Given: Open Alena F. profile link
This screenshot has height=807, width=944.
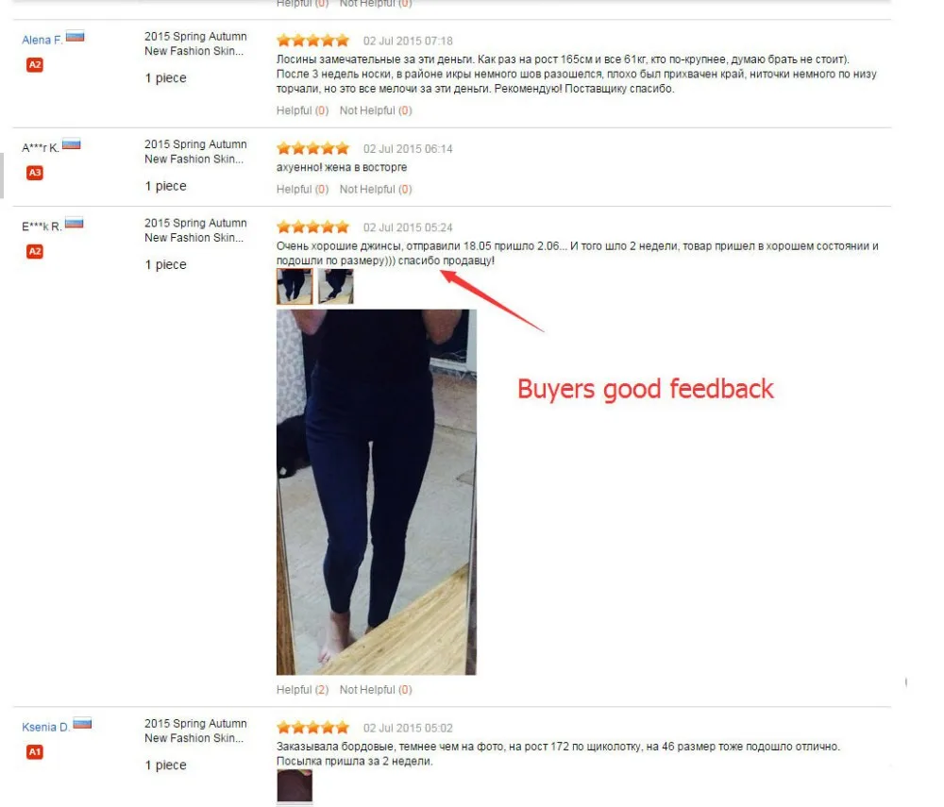Looking at the screenshot, I should tap(42, 41).
